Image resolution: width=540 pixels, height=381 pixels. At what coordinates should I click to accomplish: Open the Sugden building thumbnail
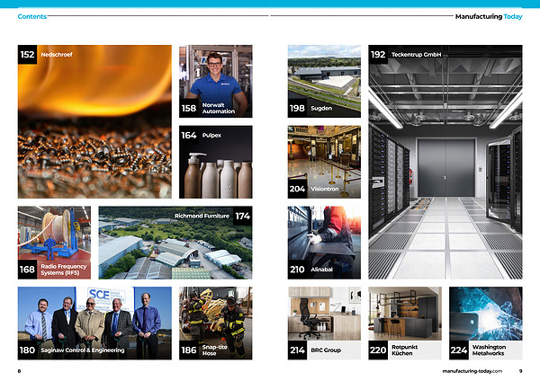pyautogui.click(x=324, y=81)
